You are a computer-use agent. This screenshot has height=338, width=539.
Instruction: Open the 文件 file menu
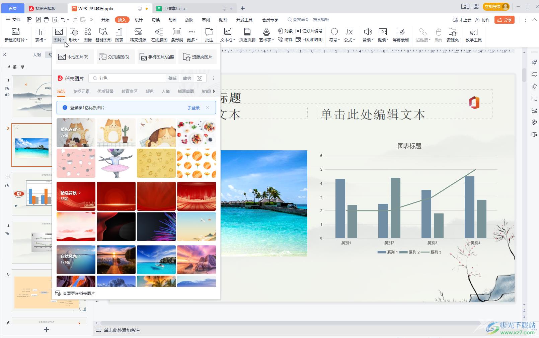point(13,20)
